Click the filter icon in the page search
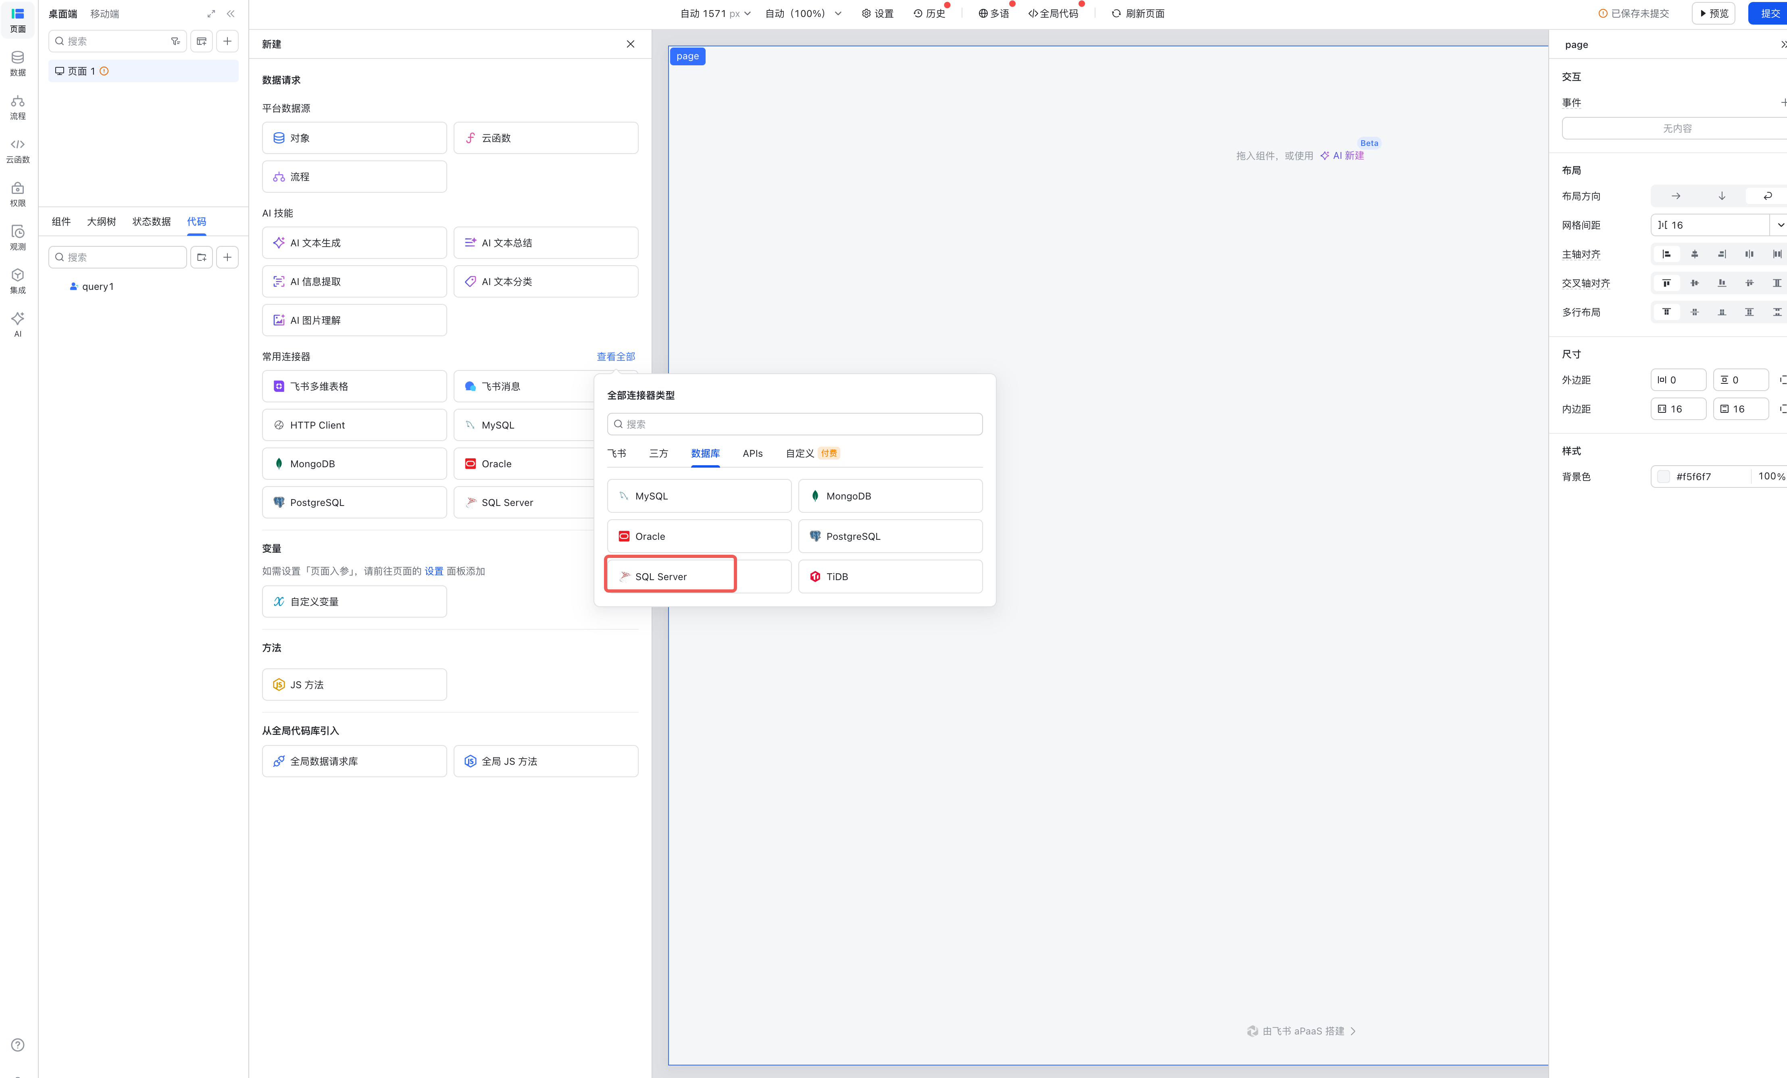 pyautogui.click(x=175, y=42)
